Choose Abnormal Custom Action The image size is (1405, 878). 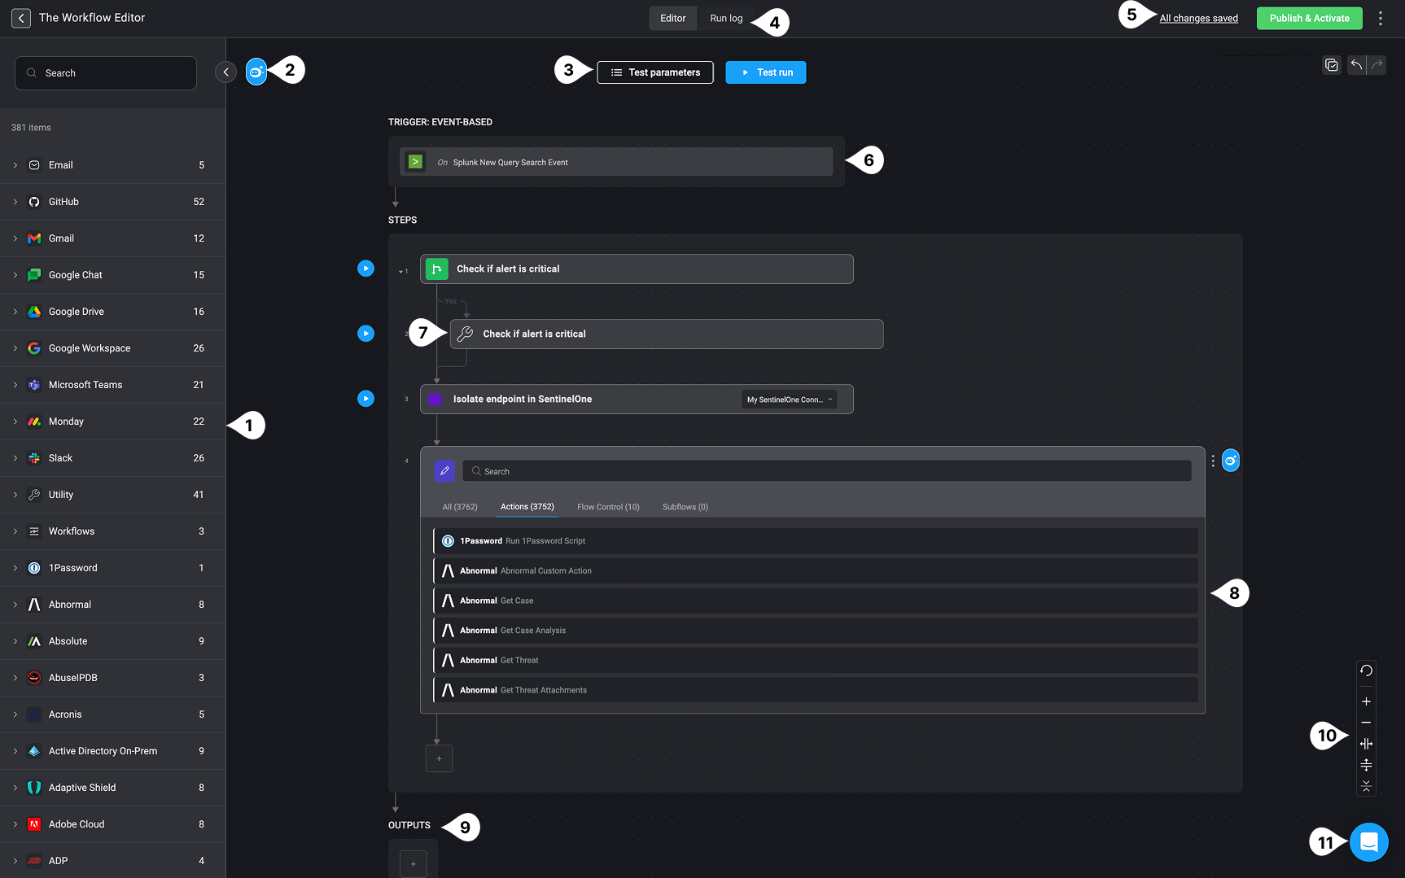coord(816,571)
